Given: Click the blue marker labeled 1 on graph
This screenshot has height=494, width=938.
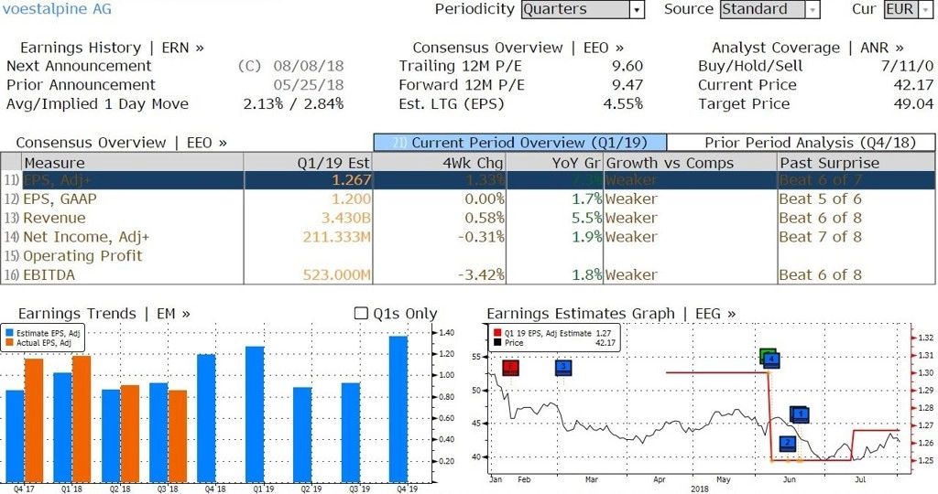Looking at the screenshot, I should tap(801, 414).
